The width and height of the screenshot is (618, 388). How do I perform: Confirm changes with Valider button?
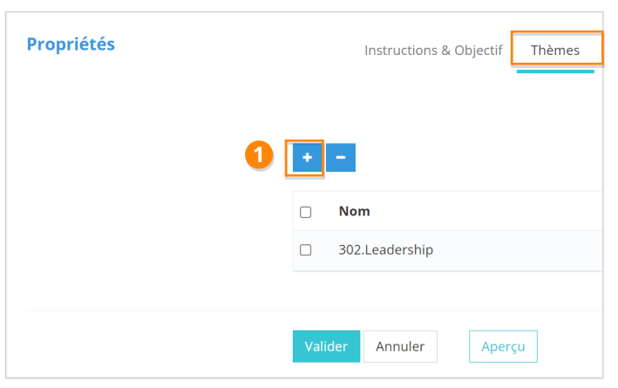(326, 346)
